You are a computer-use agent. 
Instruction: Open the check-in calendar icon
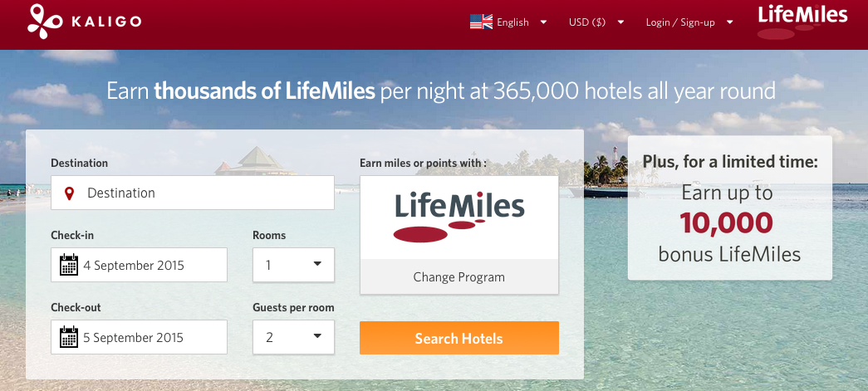point(69,265)
